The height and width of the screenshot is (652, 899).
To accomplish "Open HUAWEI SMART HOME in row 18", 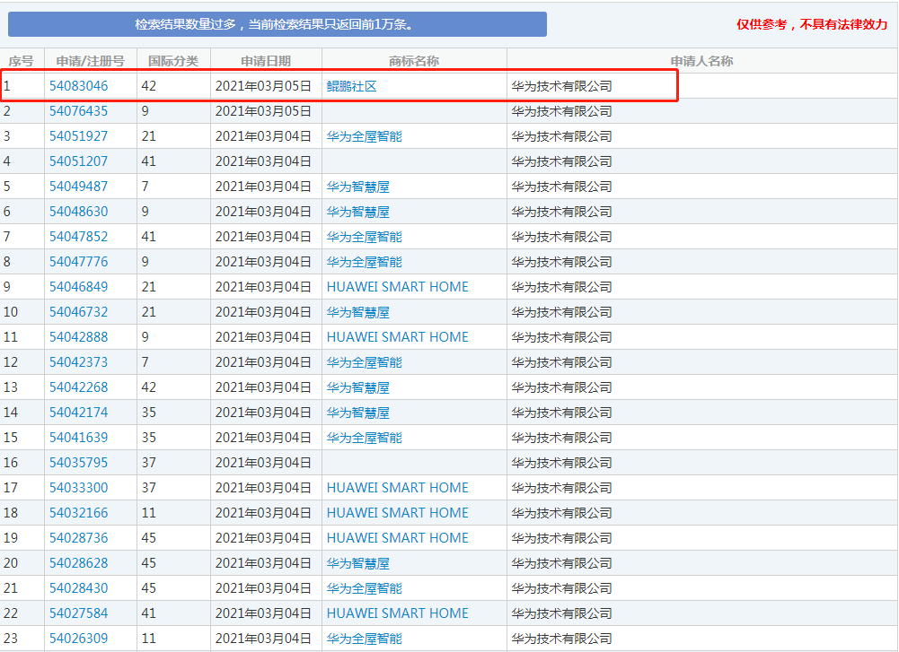I will [x=397, y=513].
